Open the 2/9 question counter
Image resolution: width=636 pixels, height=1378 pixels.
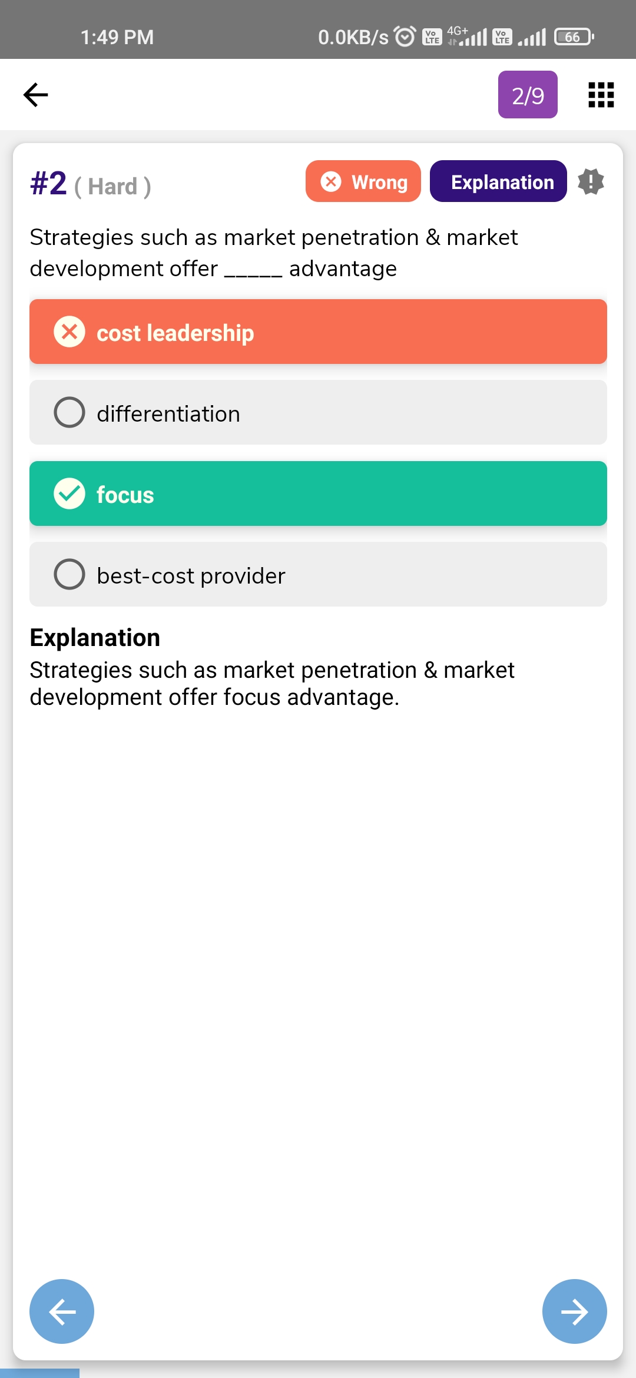click(x=528, y=95)
